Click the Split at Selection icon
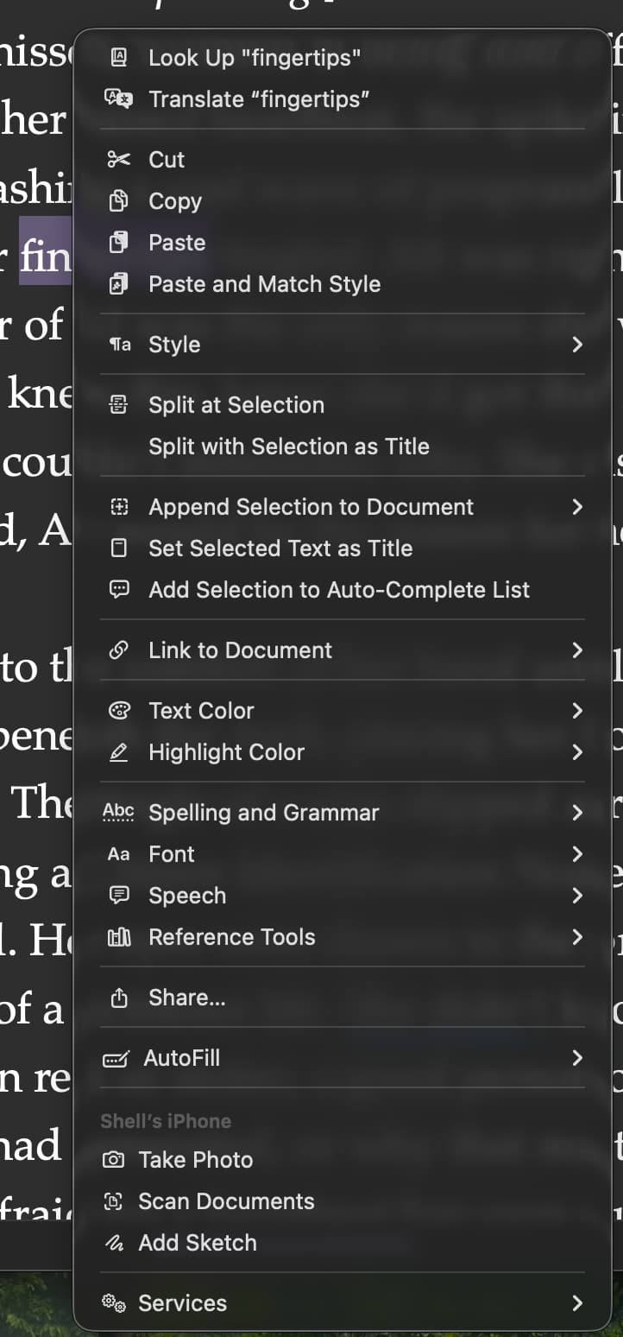 [x=118, y=405]
